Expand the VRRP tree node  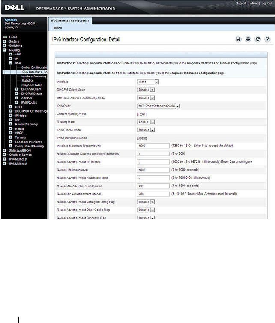click(10, 133)
